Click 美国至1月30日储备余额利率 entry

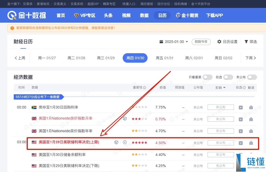tap(62, 155)
